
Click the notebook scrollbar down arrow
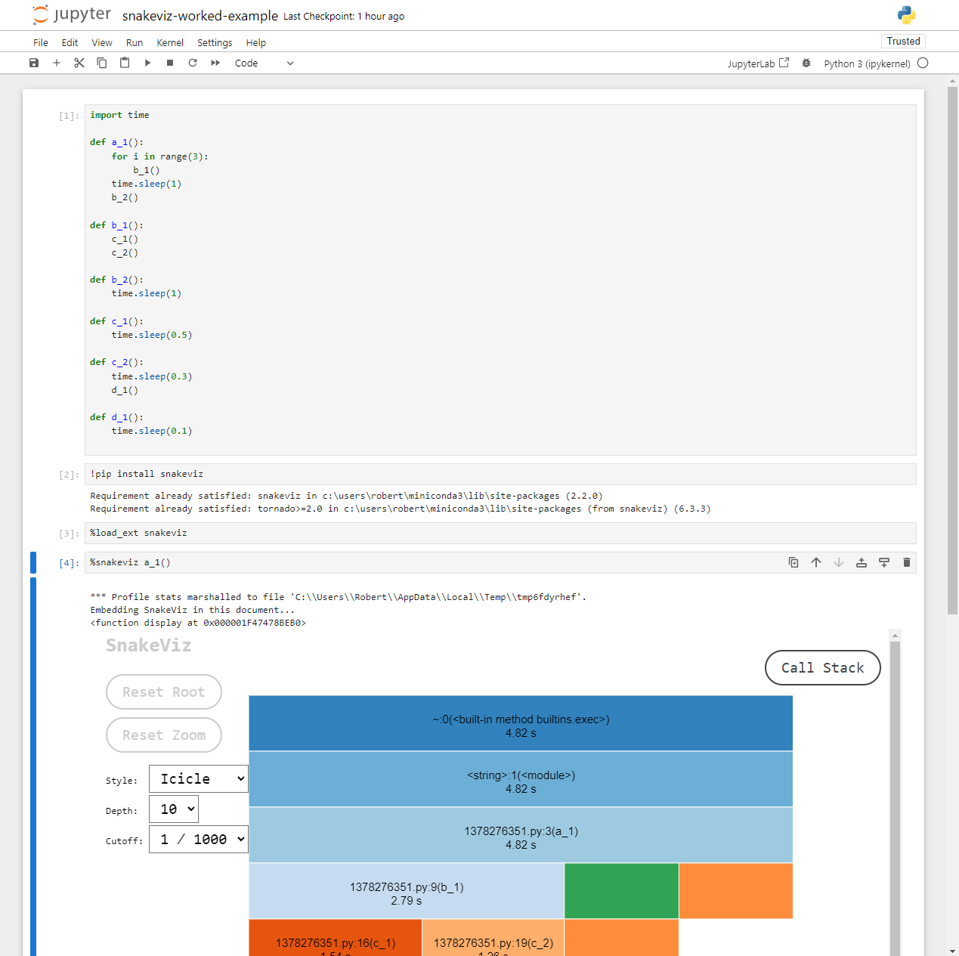(x=952, y=951)
